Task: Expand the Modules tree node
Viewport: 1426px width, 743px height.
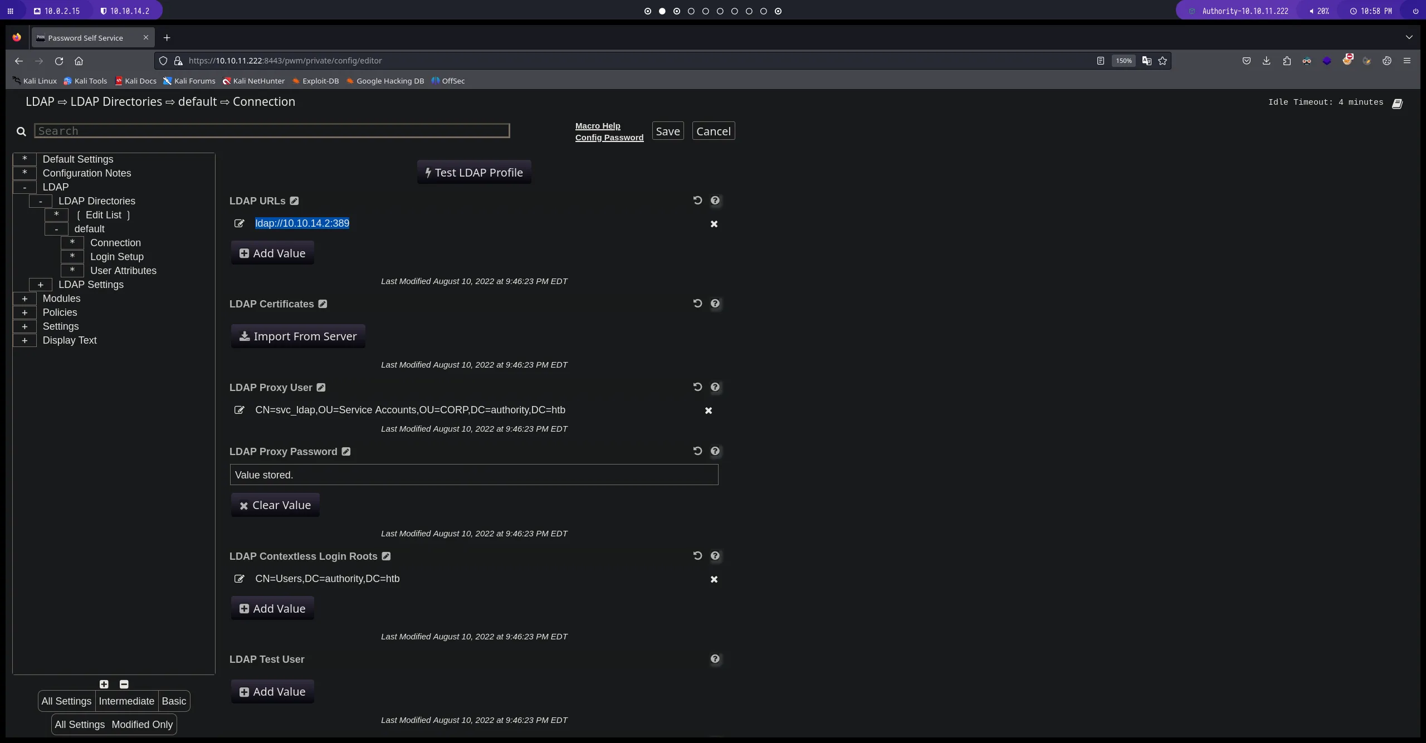Action: (25, 299)
